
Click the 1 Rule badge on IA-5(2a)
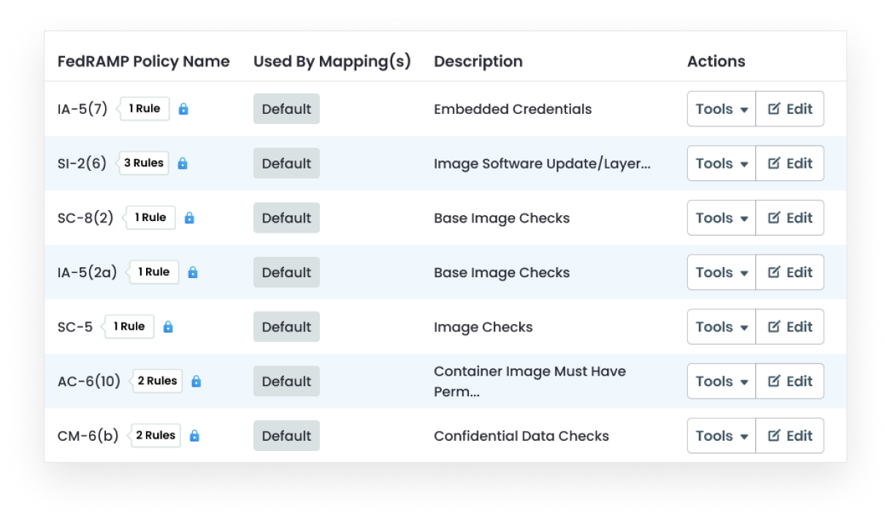point(153,272)
